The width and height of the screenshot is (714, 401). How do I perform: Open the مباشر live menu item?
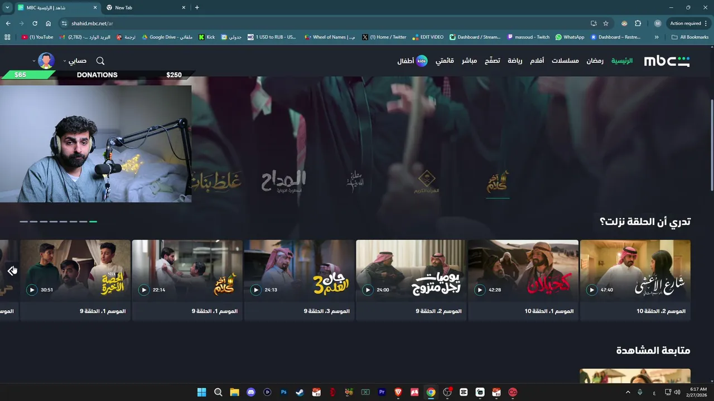469,61
